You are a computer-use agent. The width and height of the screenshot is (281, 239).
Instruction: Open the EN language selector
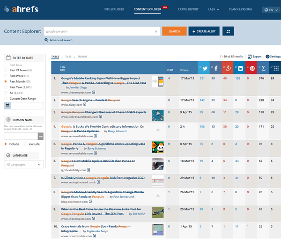click(x=271, y=10)
